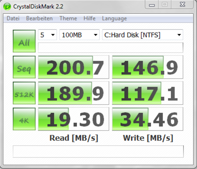Minimize the CrystalDiskMark window
The width and height of the screenshot is (197, 169).
pos(152,5)
